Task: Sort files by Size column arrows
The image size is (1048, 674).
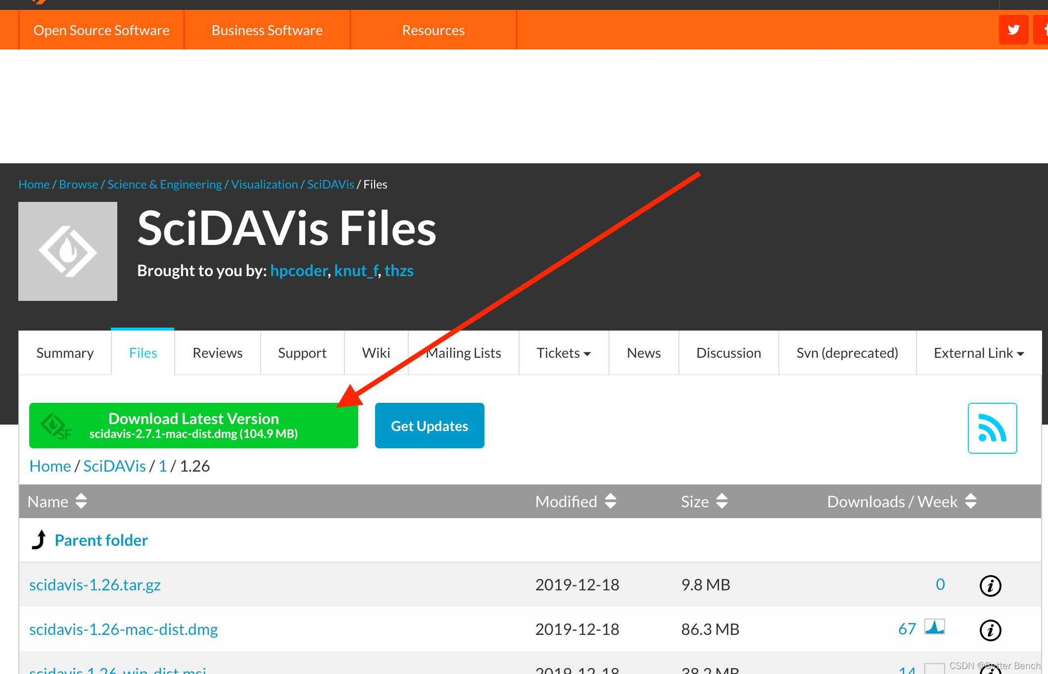Action: click(x=722, y=501)
